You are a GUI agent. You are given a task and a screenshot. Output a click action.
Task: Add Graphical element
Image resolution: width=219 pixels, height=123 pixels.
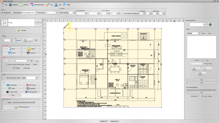click(31, 88)
